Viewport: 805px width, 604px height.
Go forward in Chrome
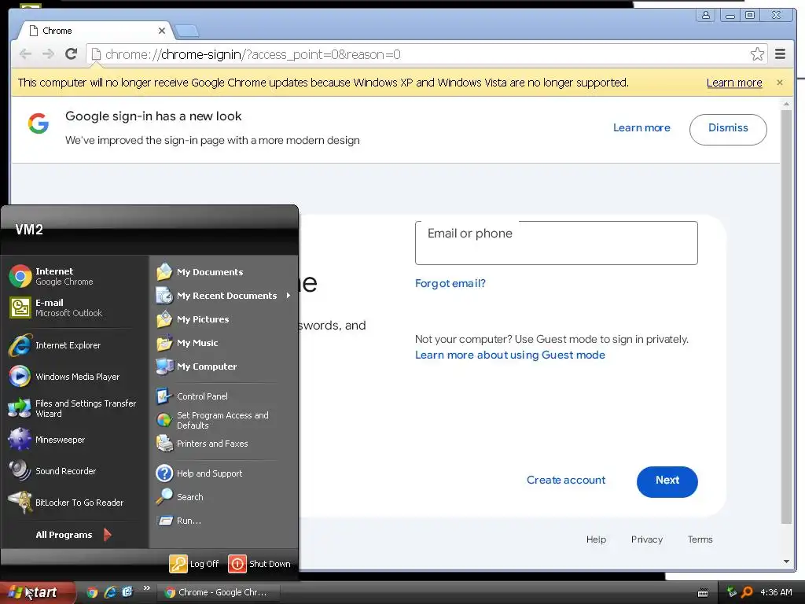pyautogui.click(x=48, y=54)
